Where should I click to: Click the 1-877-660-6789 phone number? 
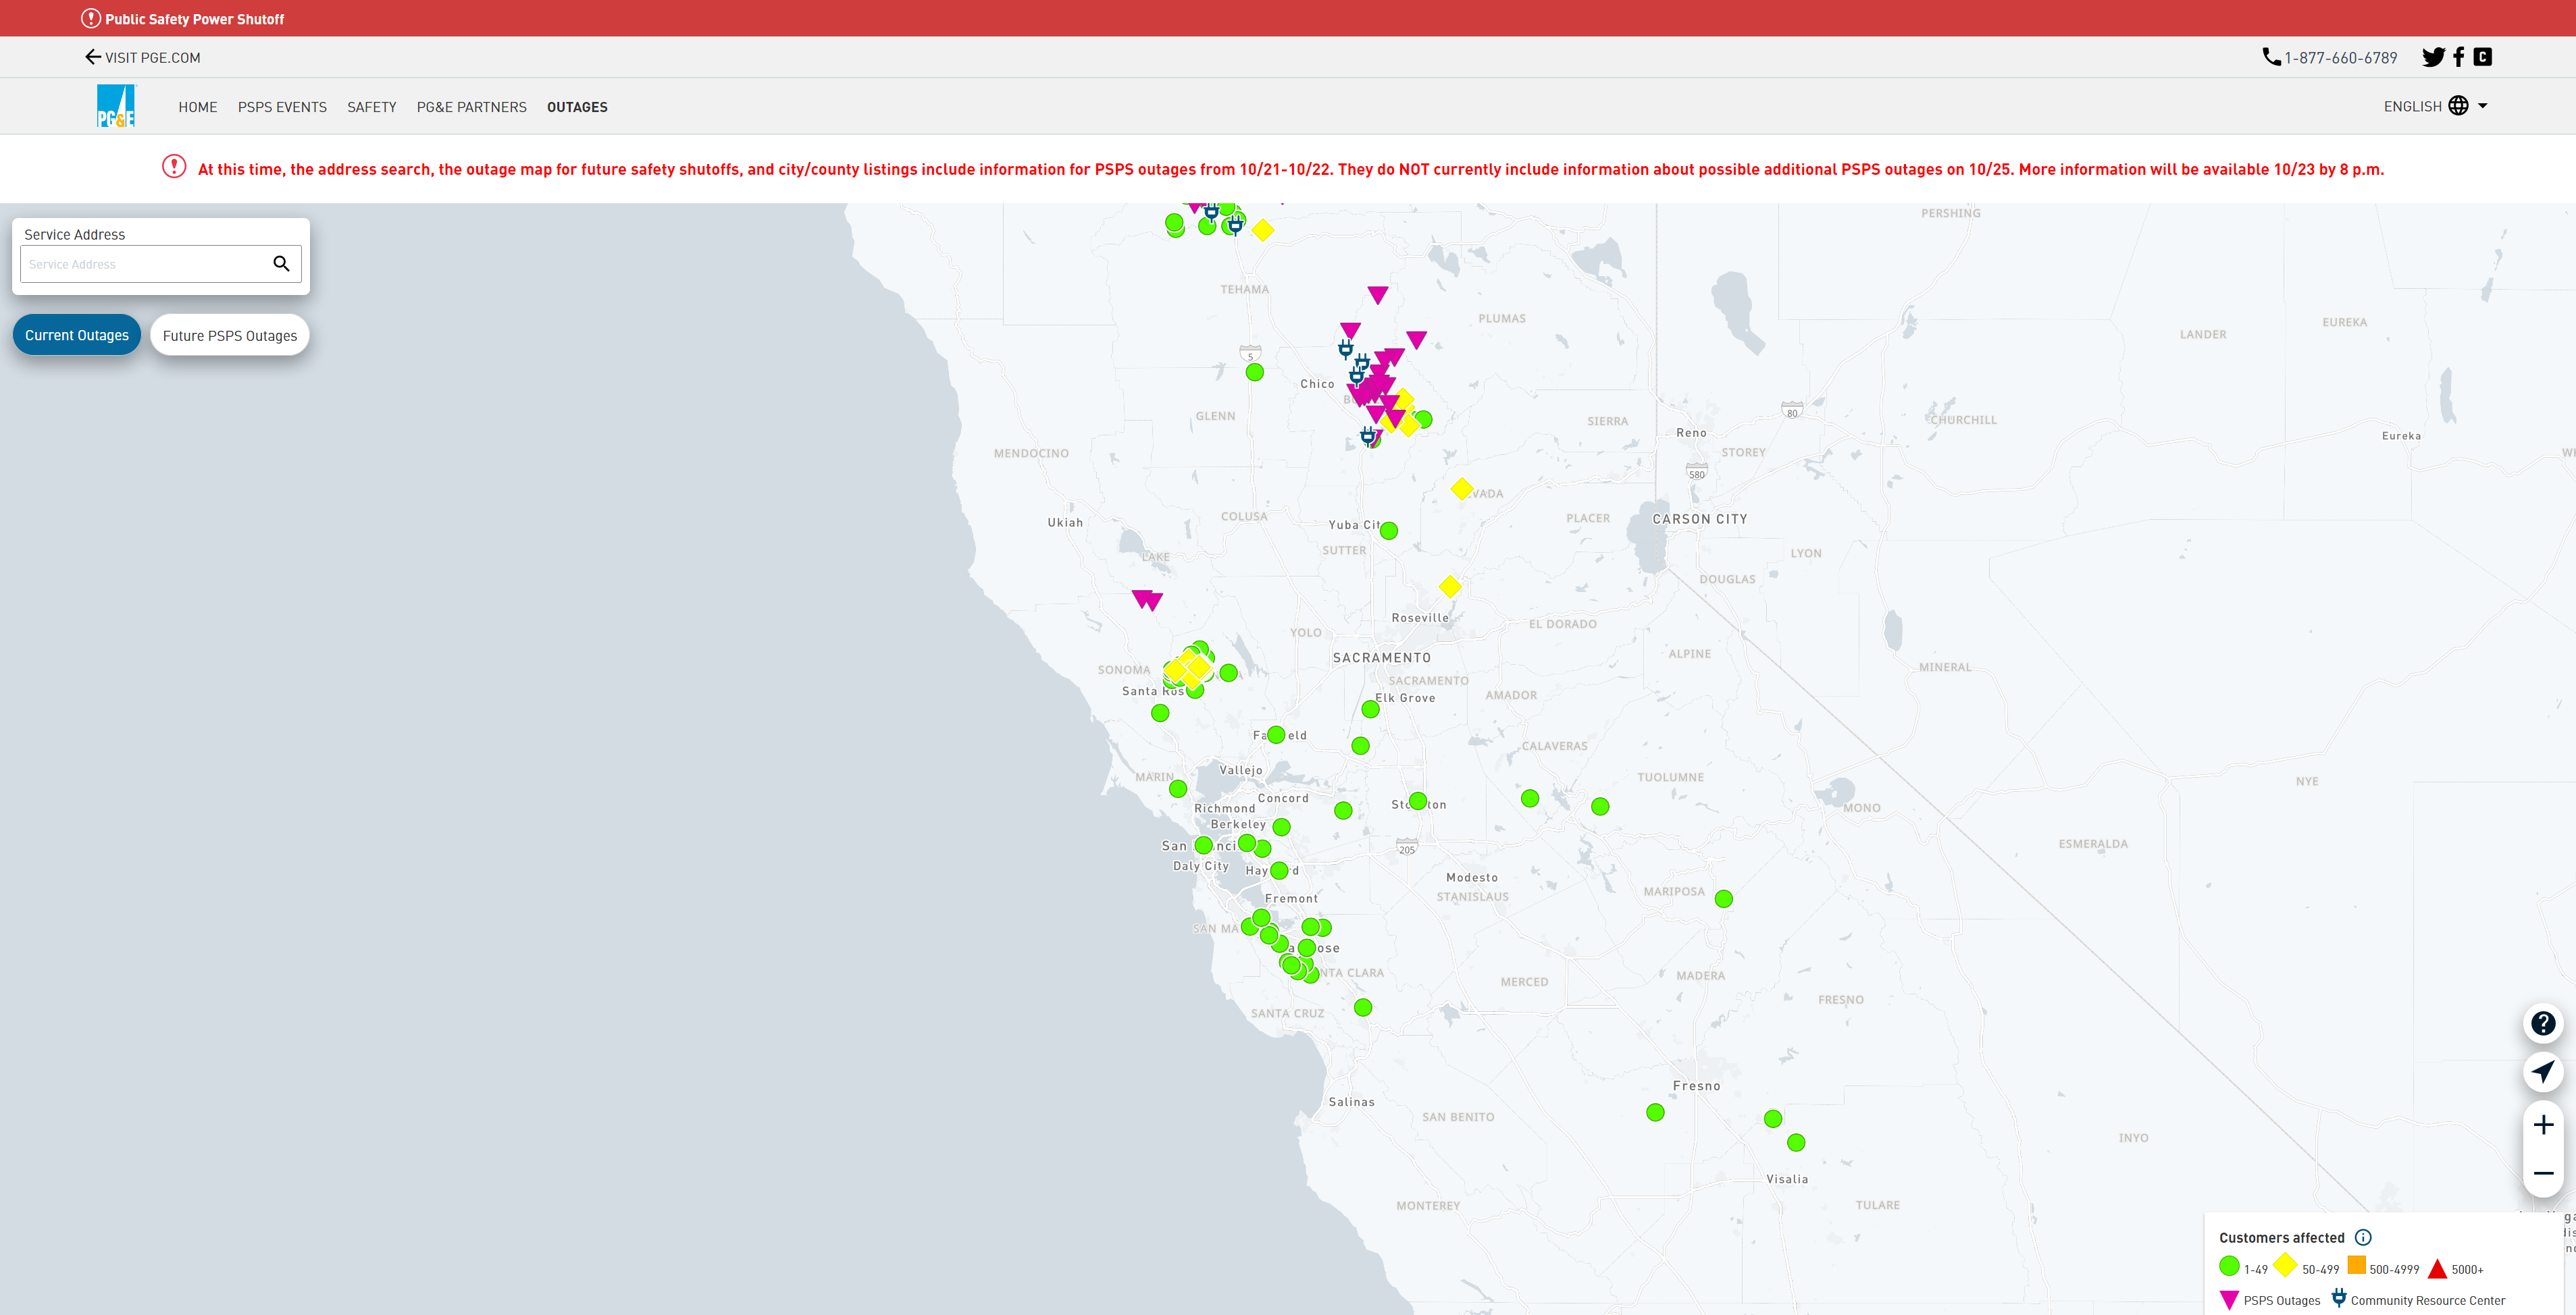tap(2341, 58)
